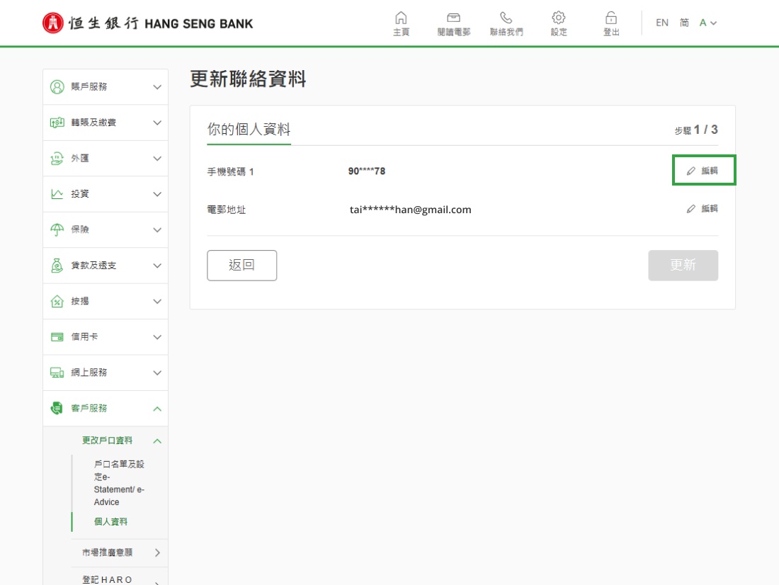Open 戶口名單及設定 e-Statement menu item
Image resolution: width=779 pixels, height=585 pixels.
tap(118, 483)
